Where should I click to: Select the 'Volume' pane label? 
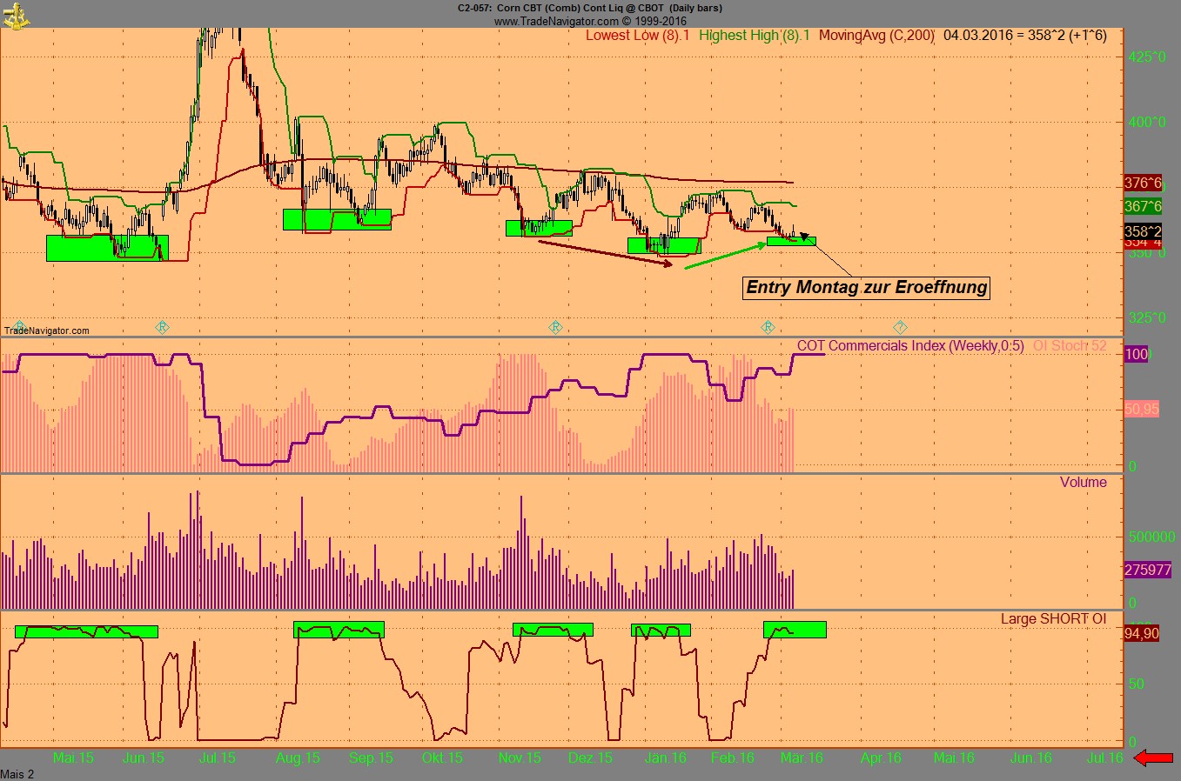tap(1084, 483)
